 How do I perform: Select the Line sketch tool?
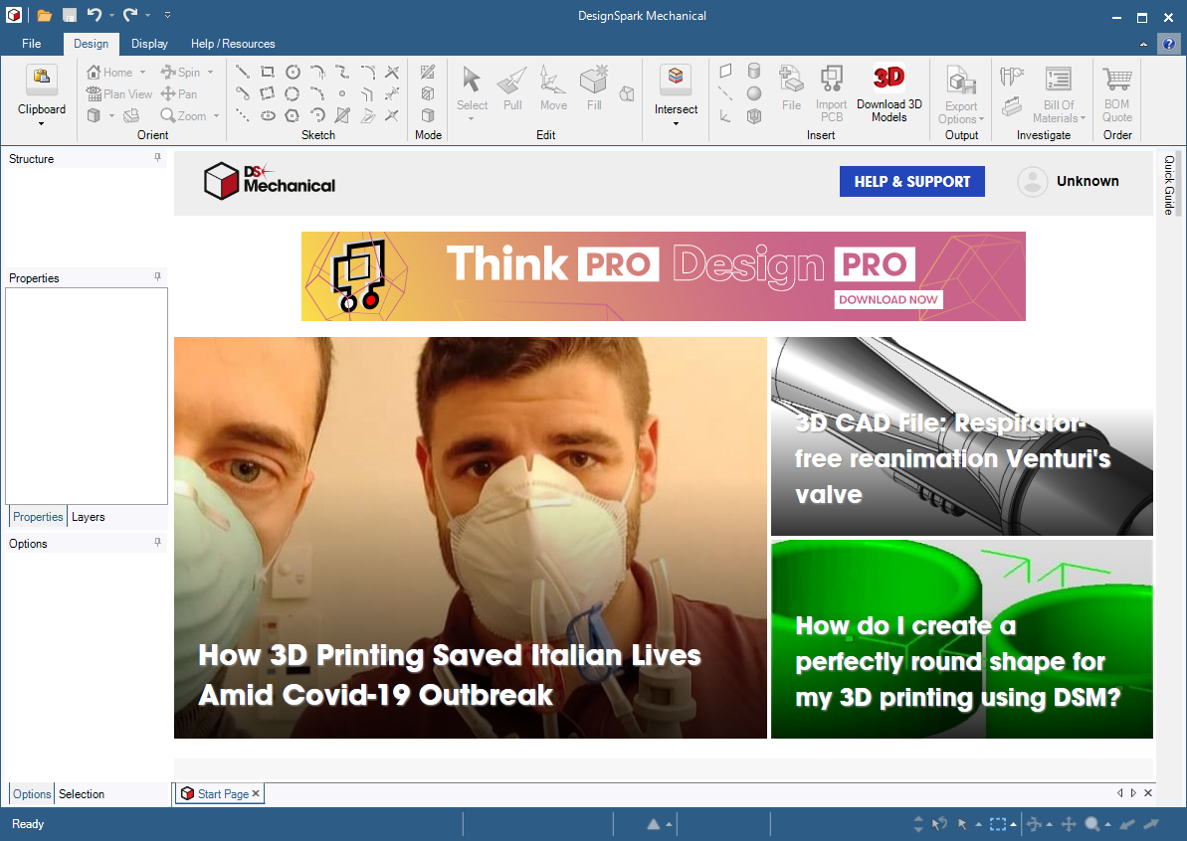point(243,72)
